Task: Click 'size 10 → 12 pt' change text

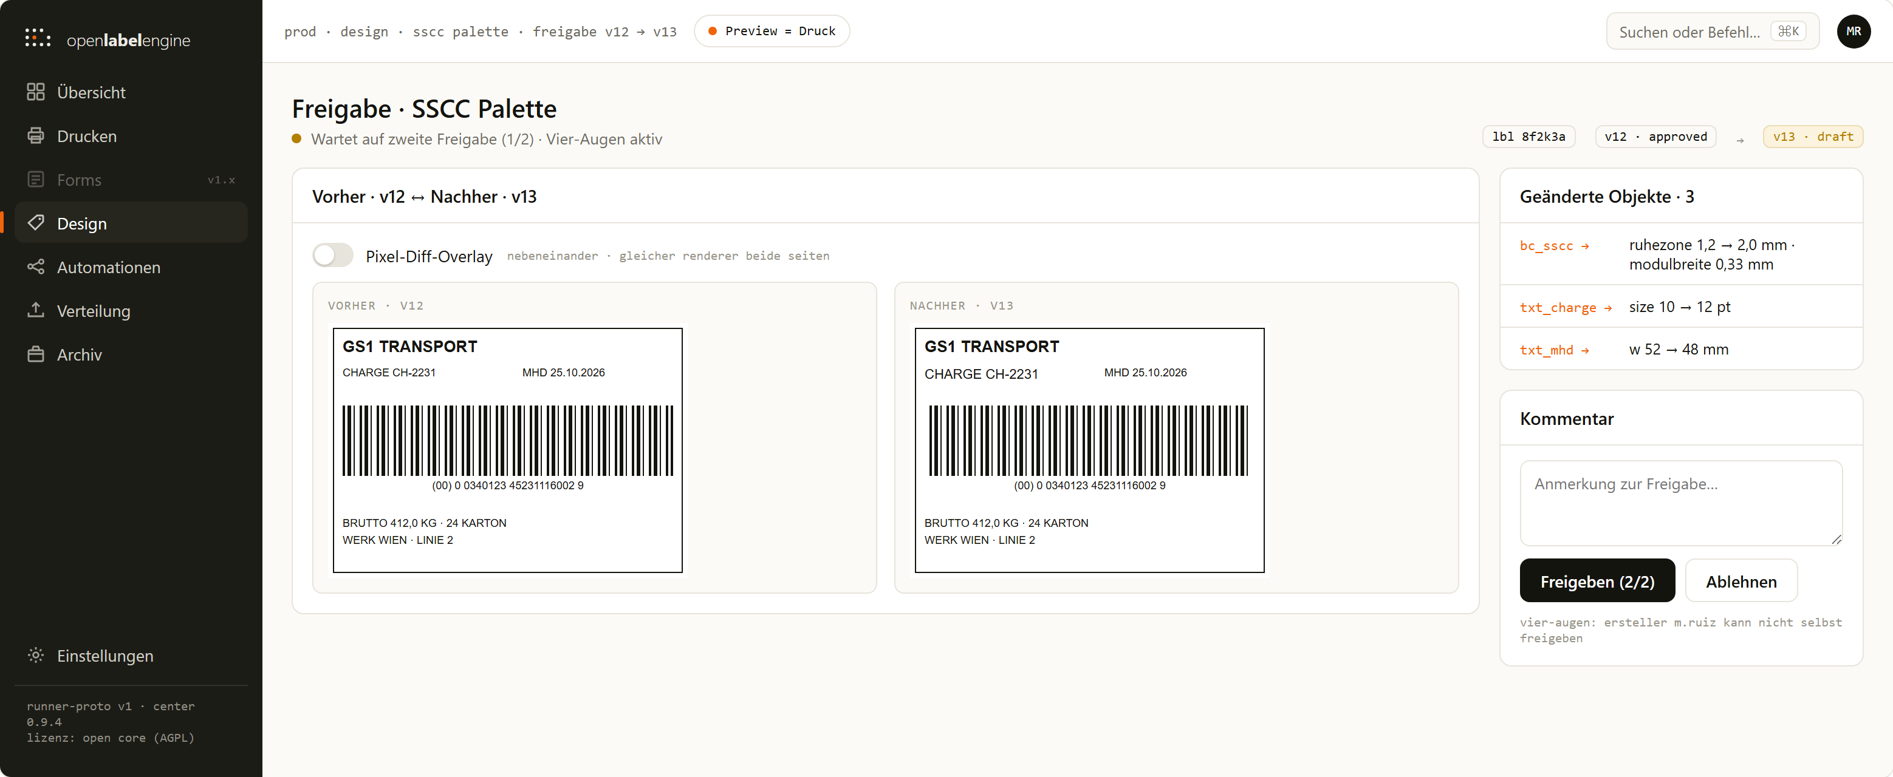Action: click(1679, 306)
